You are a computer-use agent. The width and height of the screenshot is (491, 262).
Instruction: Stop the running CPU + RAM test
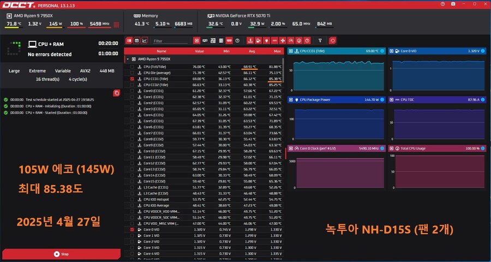[61, 254]
